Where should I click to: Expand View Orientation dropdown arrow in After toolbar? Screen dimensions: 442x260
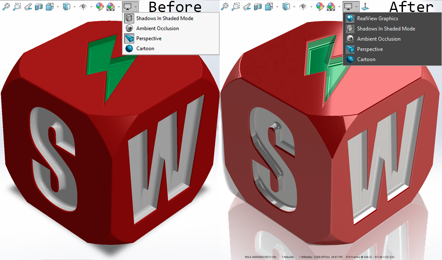pyautogui.click(x=277, y=7)
